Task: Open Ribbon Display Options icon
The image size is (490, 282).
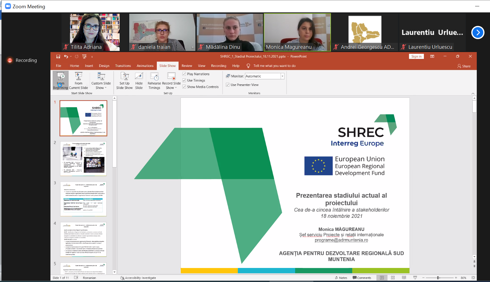Action: (432, 56)
